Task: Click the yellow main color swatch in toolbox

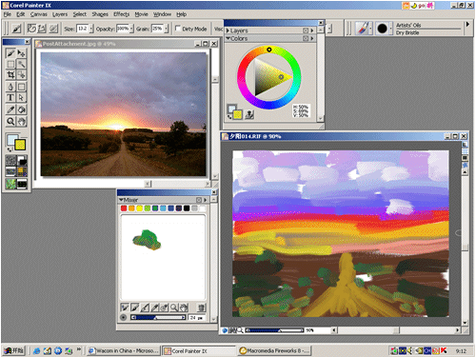Action: click(x=20, y=145)
